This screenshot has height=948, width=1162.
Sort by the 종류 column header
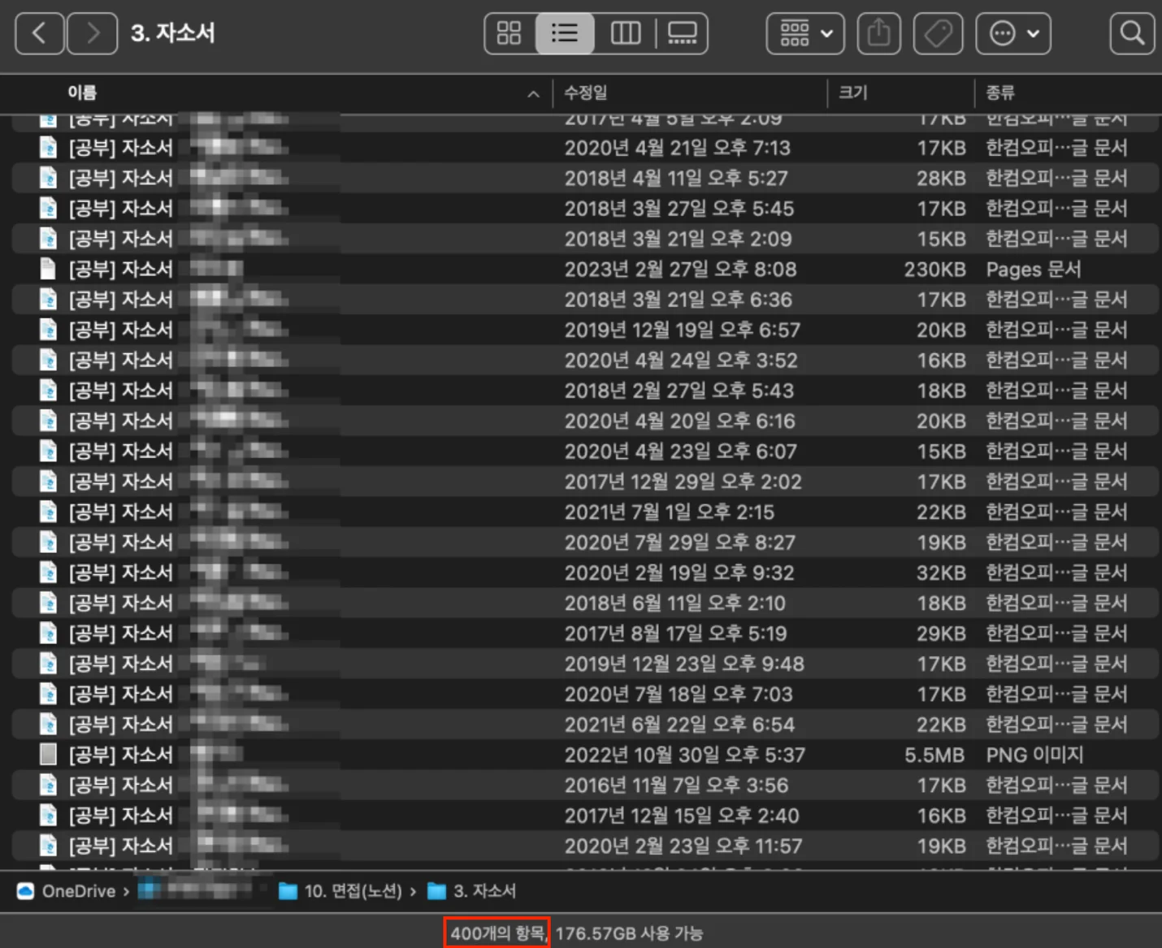point(1000,93)
